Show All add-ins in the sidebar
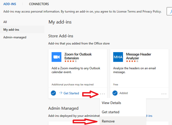Viewport: 172px width, 125px height. point(5,22)
